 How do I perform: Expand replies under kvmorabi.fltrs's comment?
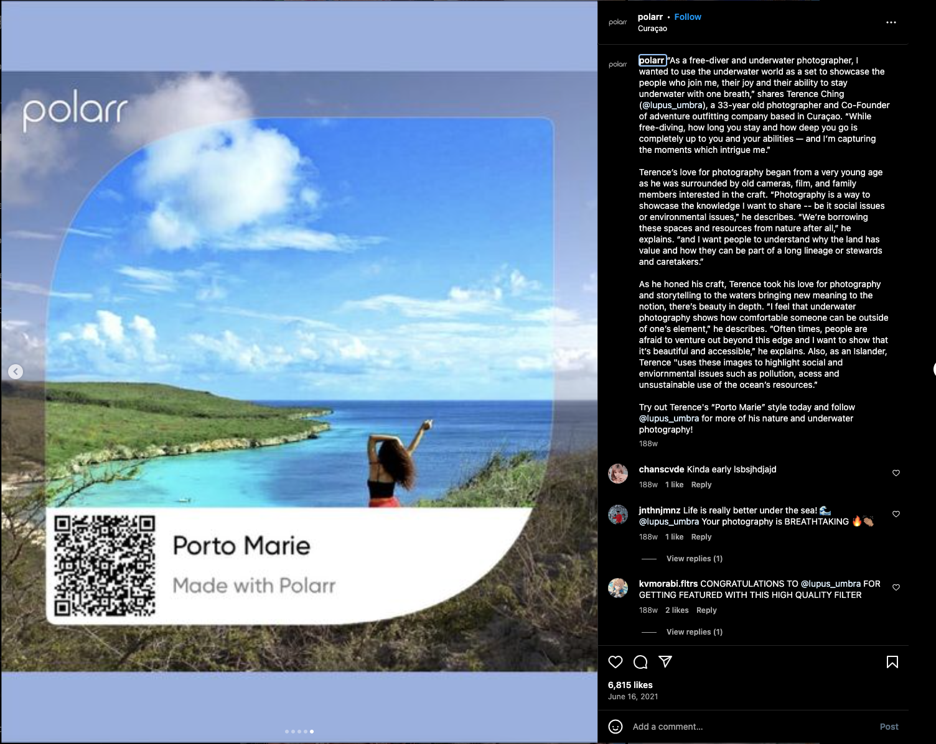tap(695, 632)
